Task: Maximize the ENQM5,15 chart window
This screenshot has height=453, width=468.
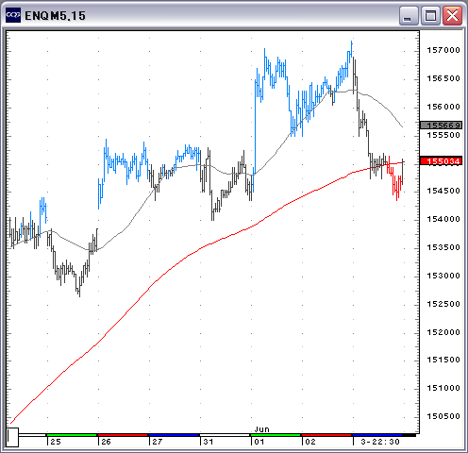Action: point(430,15)
